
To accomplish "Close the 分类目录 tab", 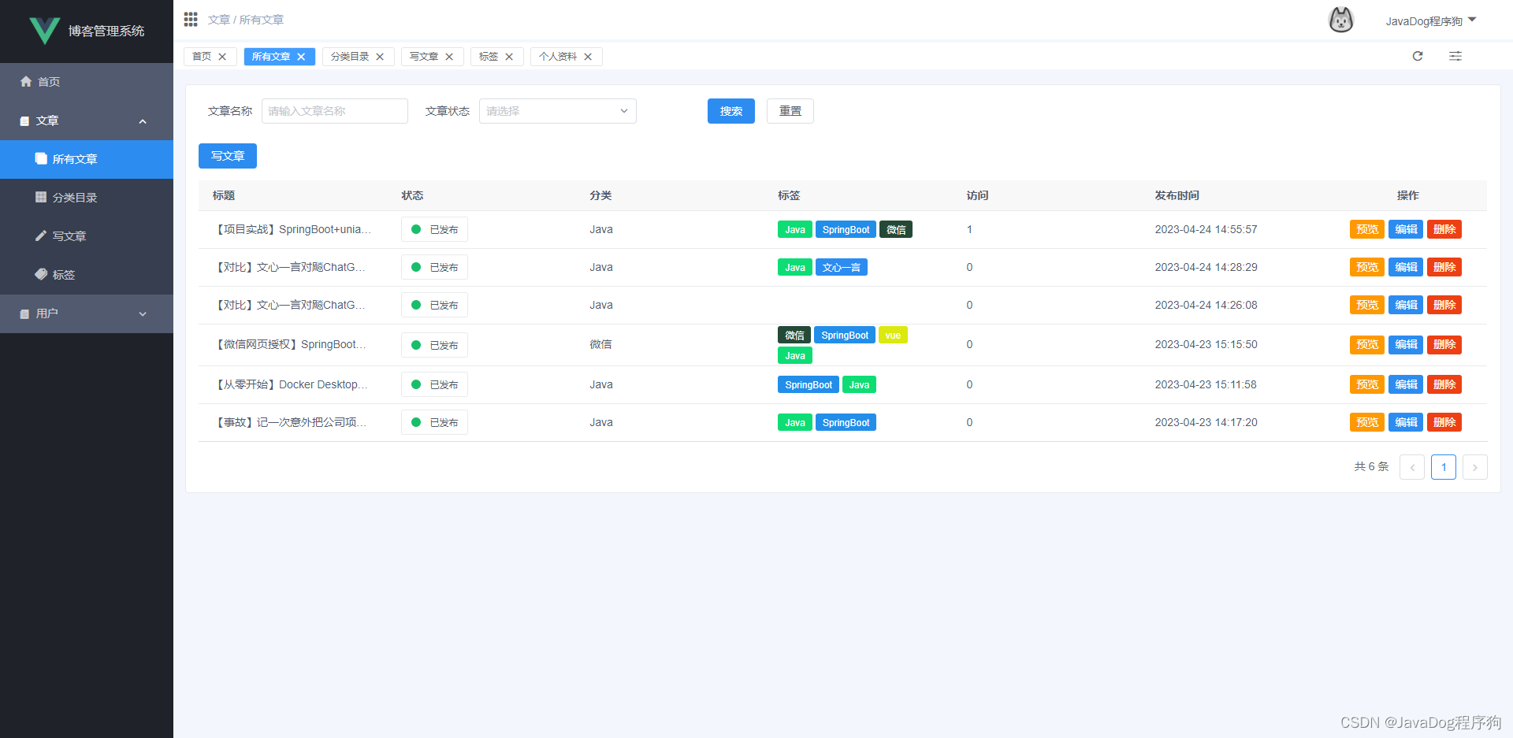I will click(380, 57).
